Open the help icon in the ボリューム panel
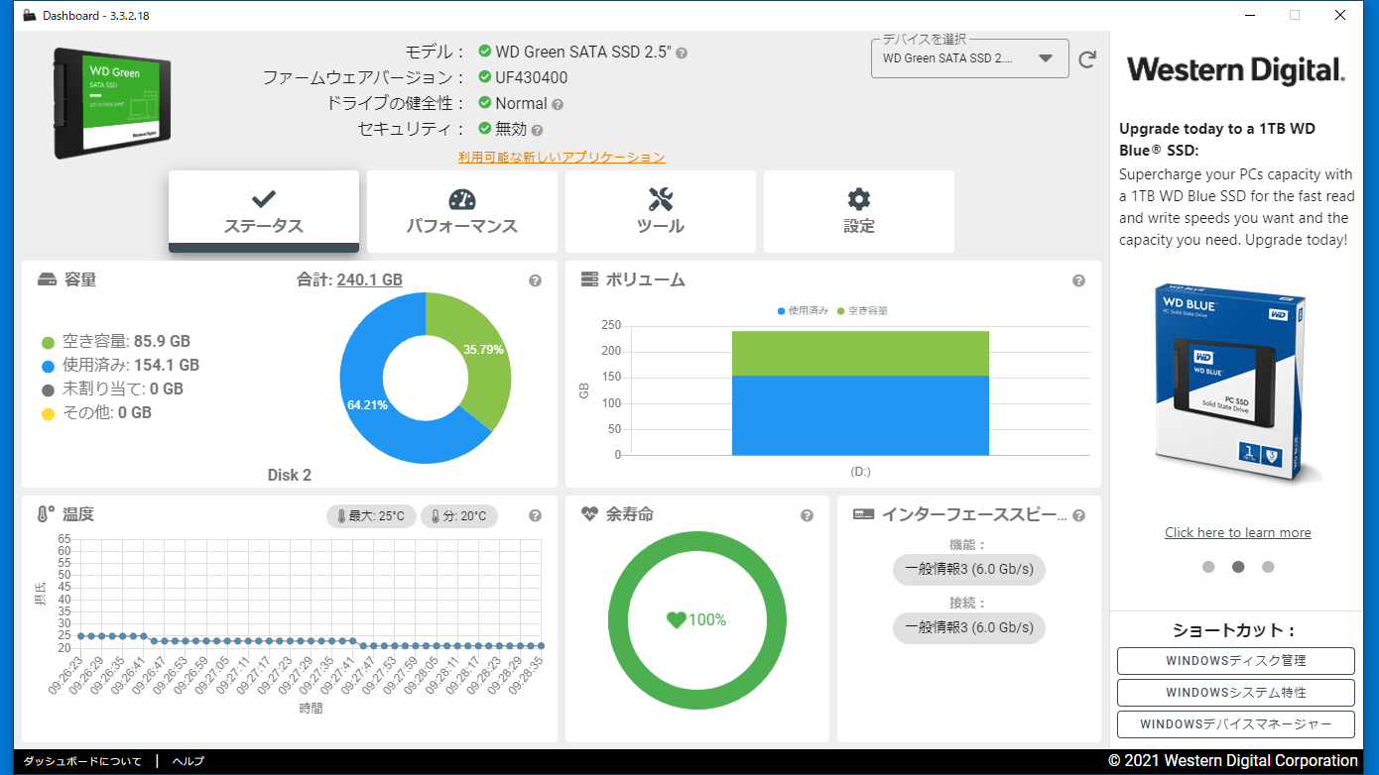 pos(1078,280)
